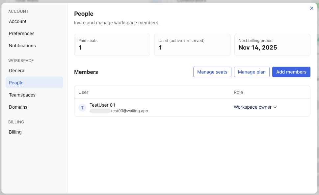The height and width of the screenshot is (195, 319).
Task: Click the TestUser 01 member name
Action: (x=102, y=105)
